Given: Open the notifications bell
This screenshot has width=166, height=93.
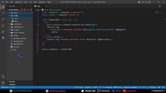Looking at the screenshot, I should tap(163, 87).
